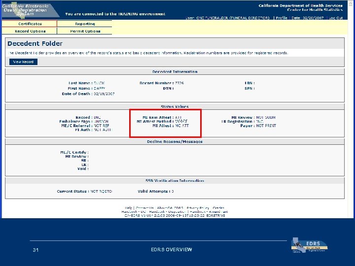Open the About CA-EDRS footer link
This screenshot has width=355, height=266.
tap(170, 208)
